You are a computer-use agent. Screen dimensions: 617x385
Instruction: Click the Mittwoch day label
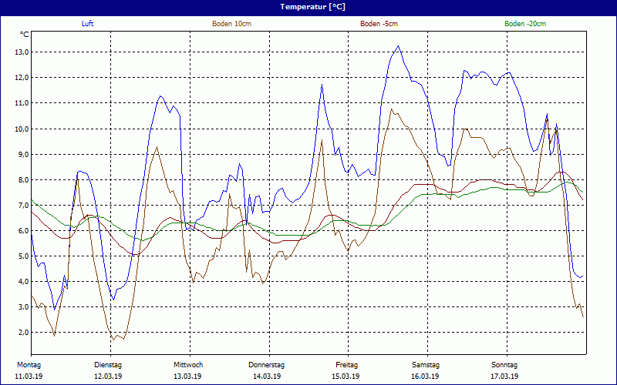(188, 364)
